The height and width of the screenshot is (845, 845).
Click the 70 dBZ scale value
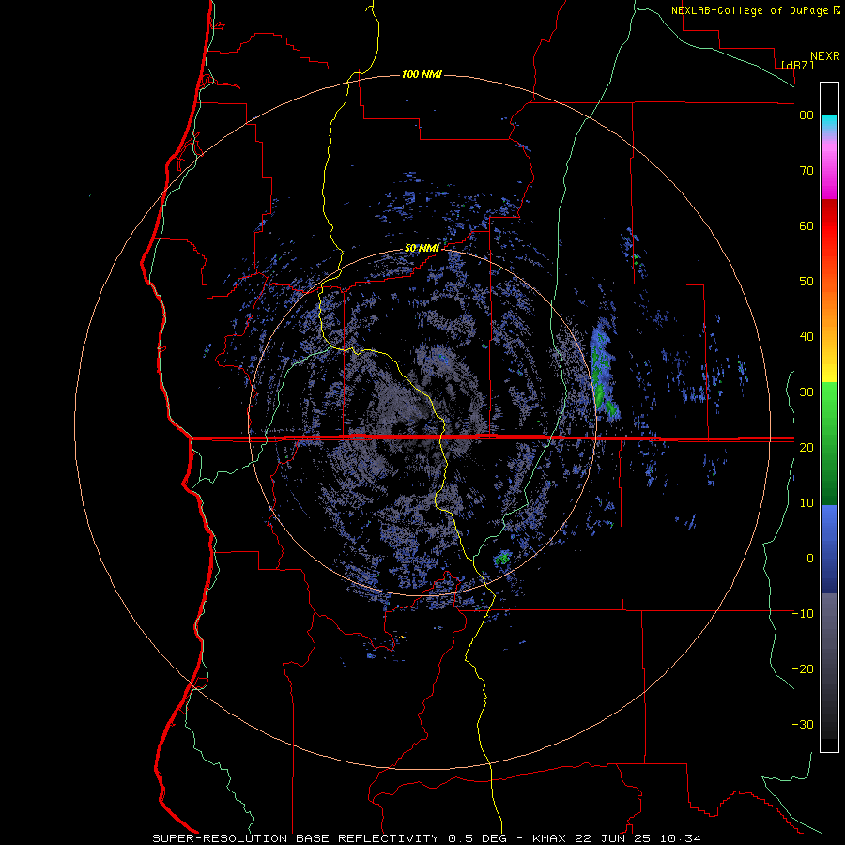pos(807,171)
